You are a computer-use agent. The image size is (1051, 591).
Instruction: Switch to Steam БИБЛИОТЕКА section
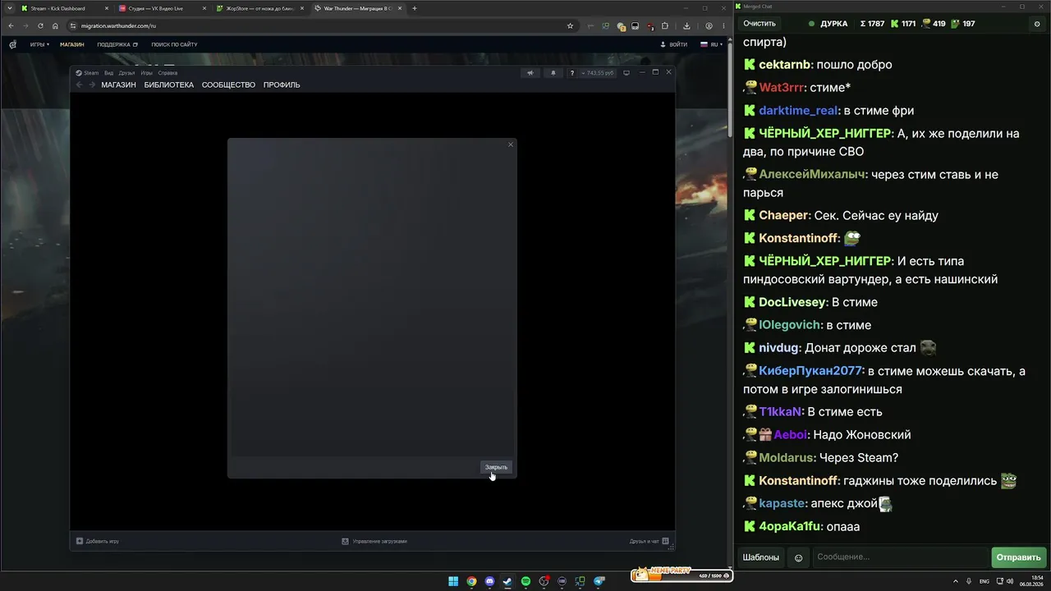(x=169, y=85)
